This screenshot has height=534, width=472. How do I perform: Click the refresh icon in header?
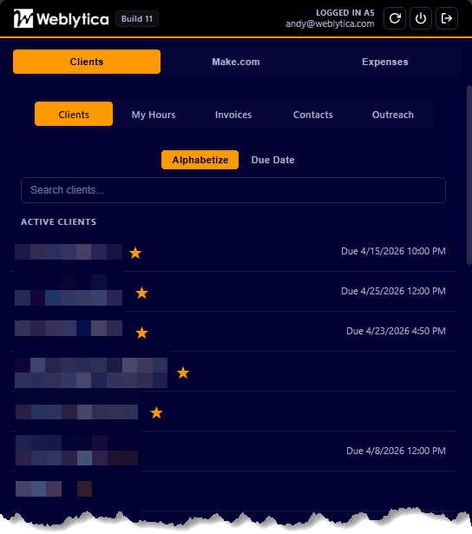coord(395,18)
